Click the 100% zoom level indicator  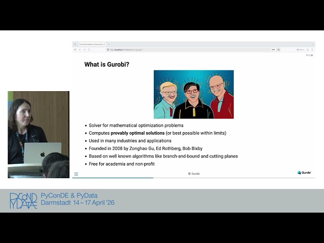point(273,50)
